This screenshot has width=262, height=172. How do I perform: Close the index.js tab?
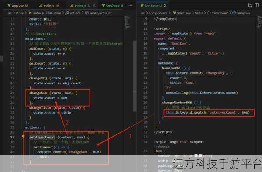94,6
